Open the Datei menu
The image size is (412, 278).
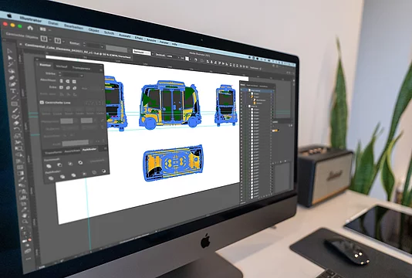pos(53,23)
